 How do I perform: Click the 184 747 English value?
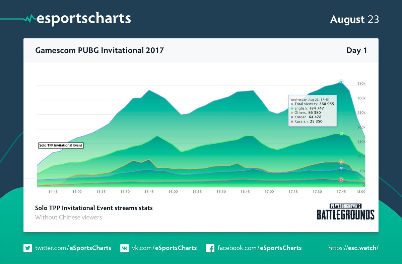[x=317, y=108]
